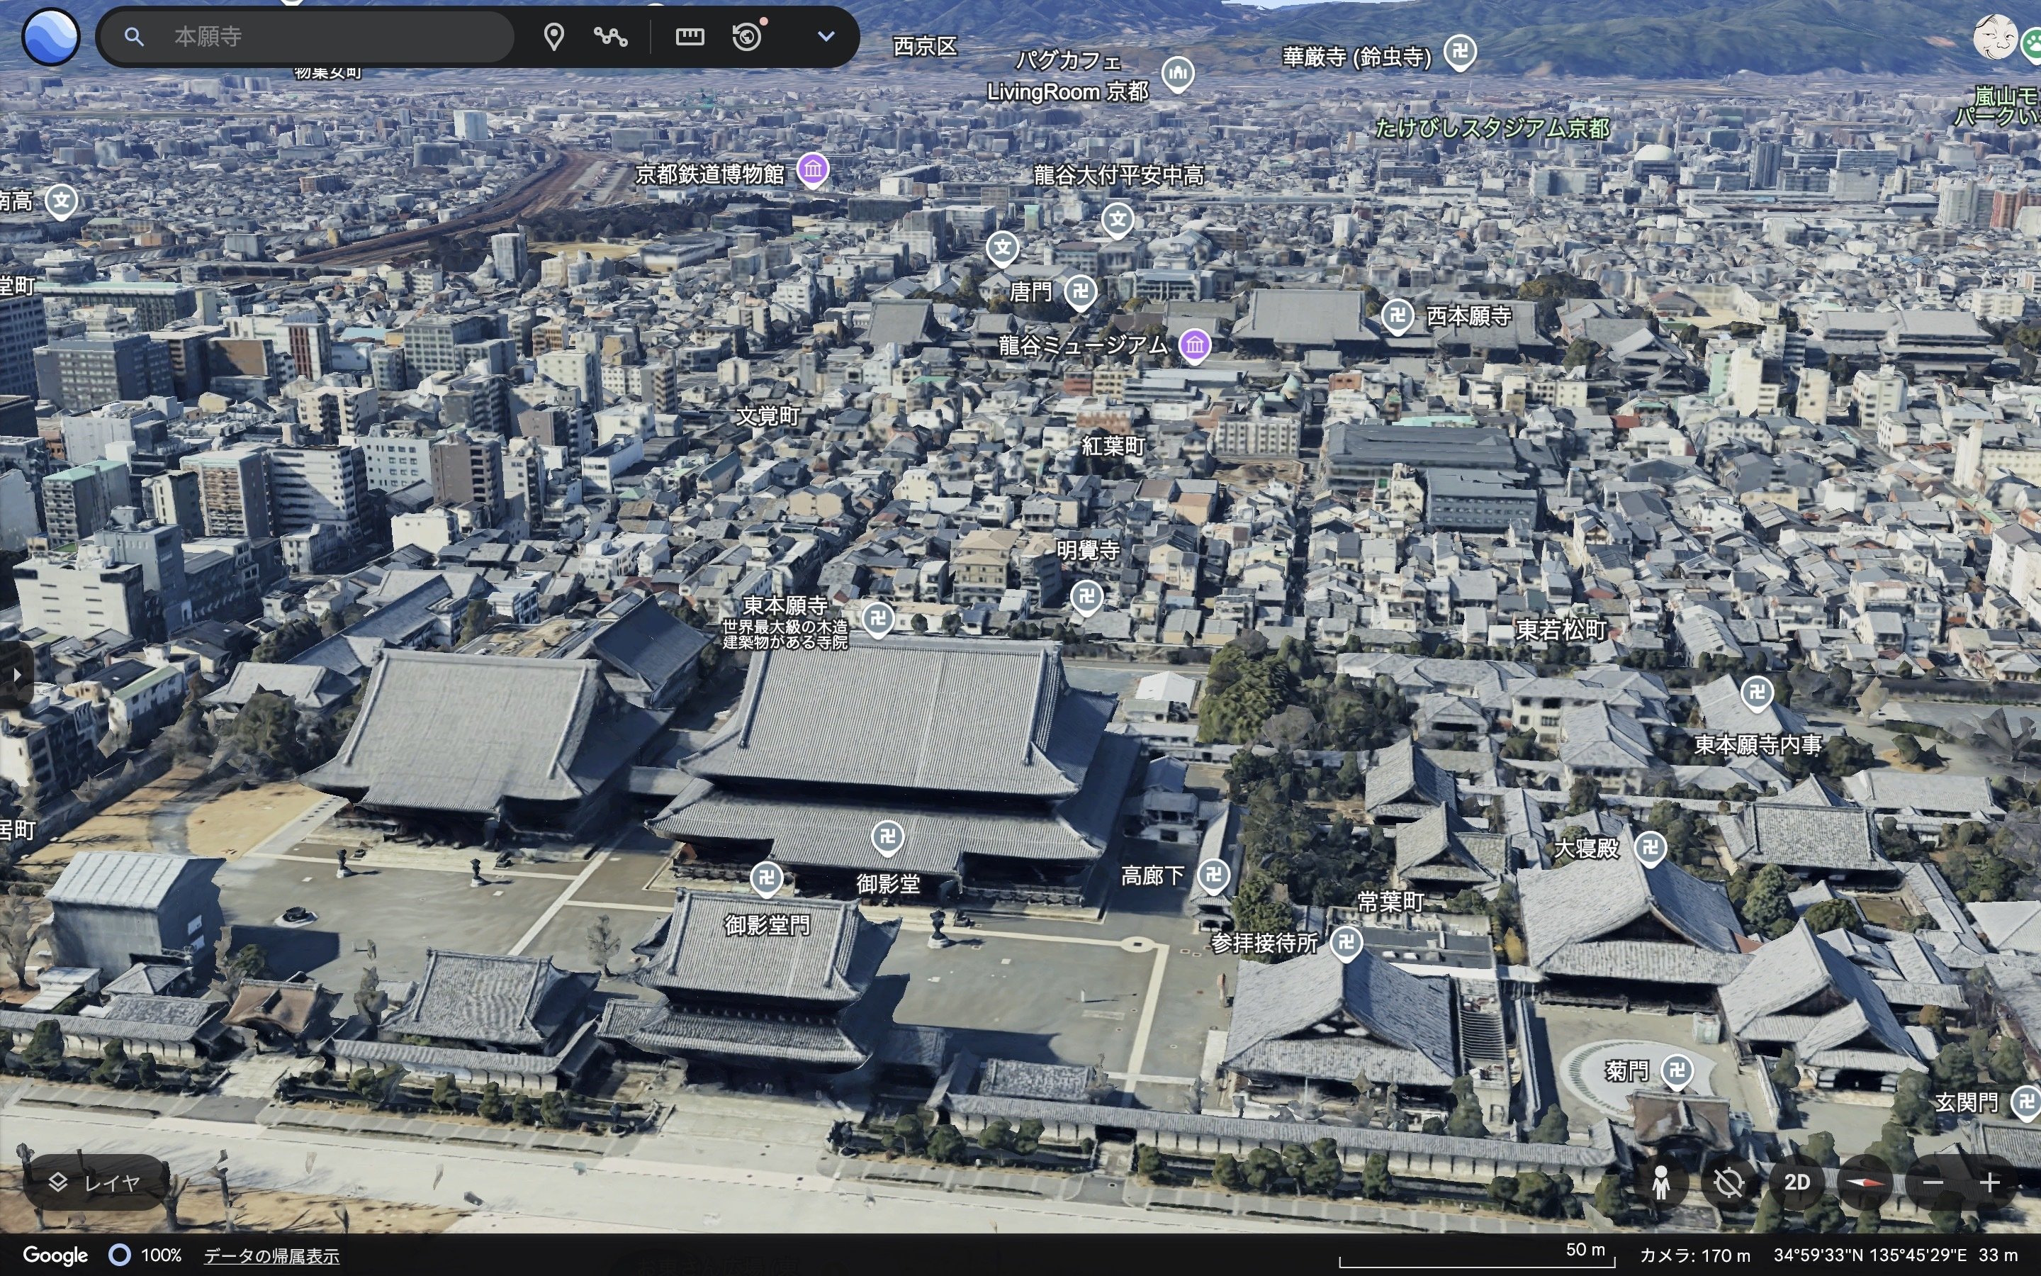2041x1276 pixels.
Task: Click the カメラ: 170 m altitude readout
Action: click(1694, 1255)
